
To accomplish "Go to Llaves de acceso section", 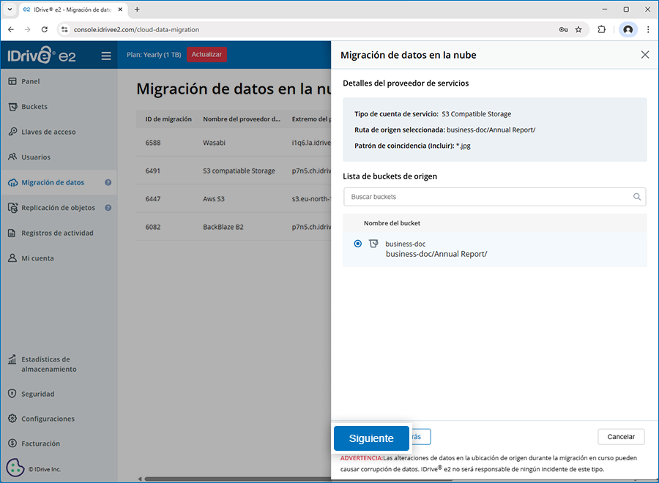I will pos(48,132).
